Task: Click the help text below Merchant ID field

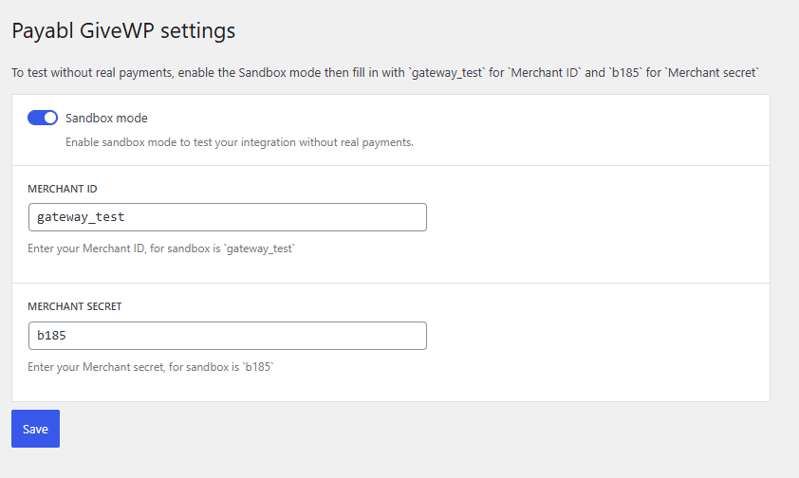Action: point(161,248)
